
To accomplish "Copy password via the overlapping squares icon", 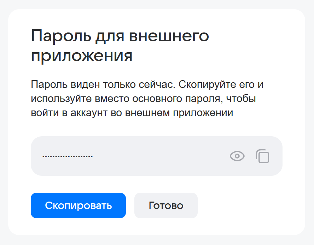I will coord(262,156).
